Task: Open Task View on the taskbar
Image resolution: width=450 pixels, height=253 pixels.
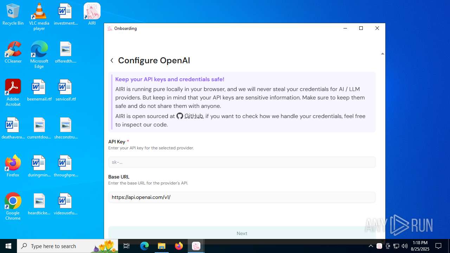Action: click(x=127, y=246)
